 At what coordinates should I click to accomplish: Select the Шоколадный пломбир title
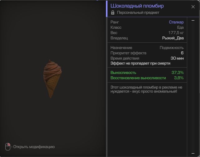(x=137, y=6)
